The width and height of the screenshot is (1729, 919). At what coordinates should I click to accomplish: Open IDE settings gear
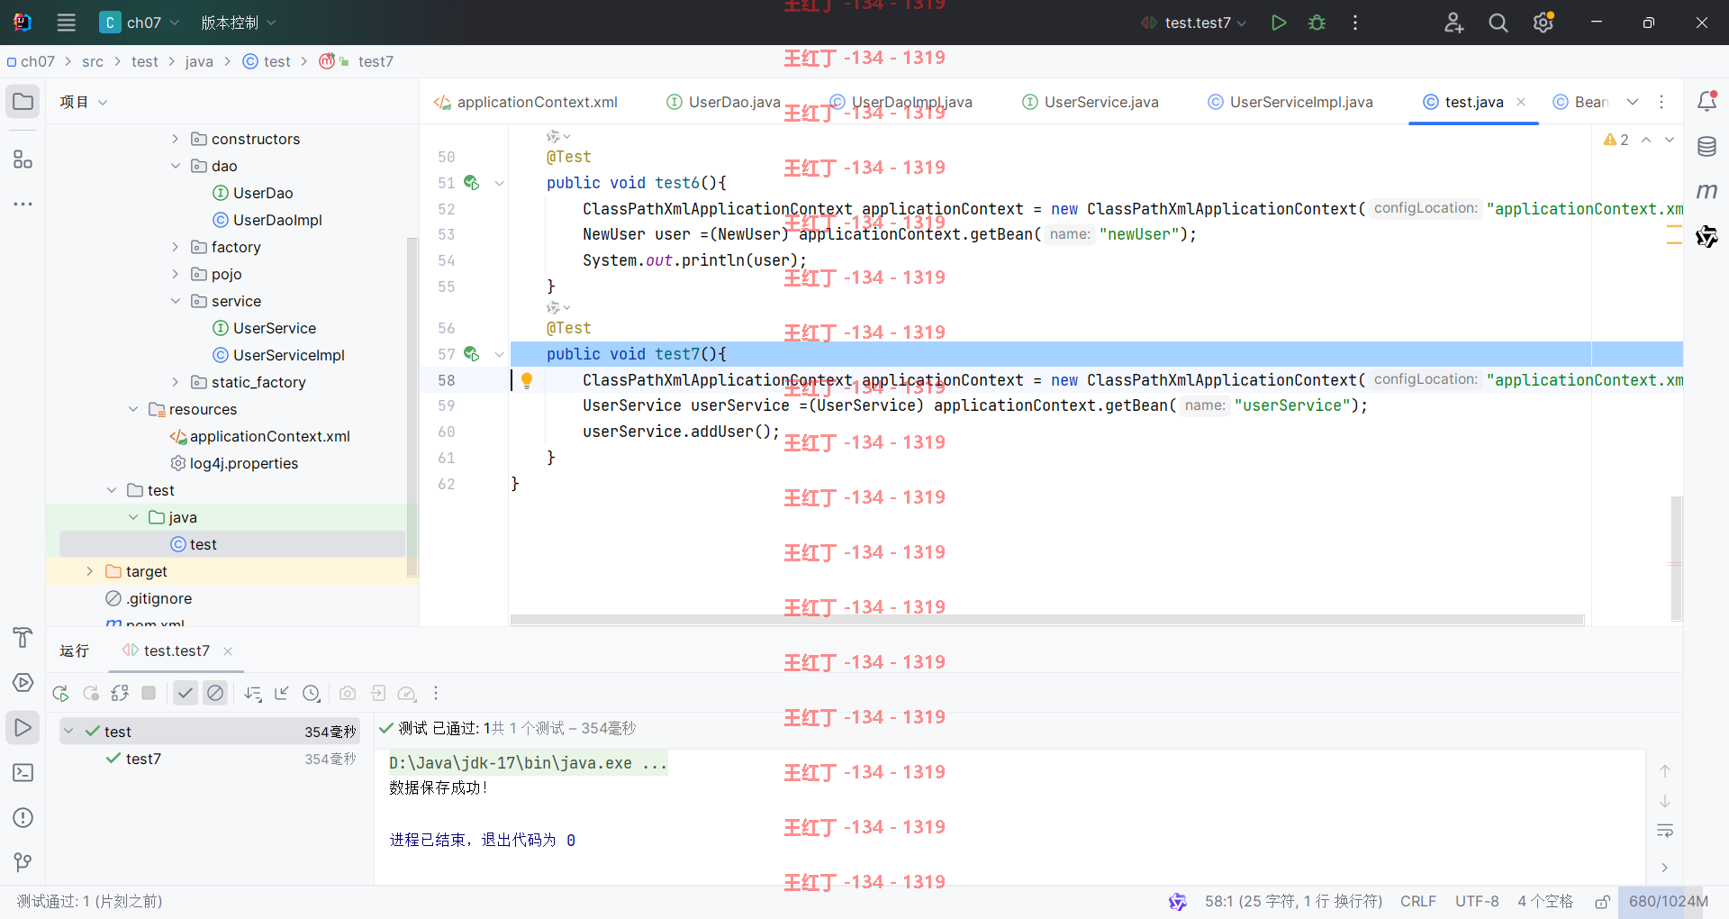click(x=1543, y=23)
